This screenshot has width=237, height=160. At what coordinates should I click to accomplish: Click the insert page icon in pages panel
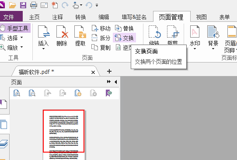78,93
